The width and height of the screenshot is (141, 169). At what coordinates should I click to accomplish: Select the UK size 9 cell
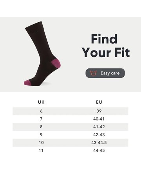[x=41, y=135]
